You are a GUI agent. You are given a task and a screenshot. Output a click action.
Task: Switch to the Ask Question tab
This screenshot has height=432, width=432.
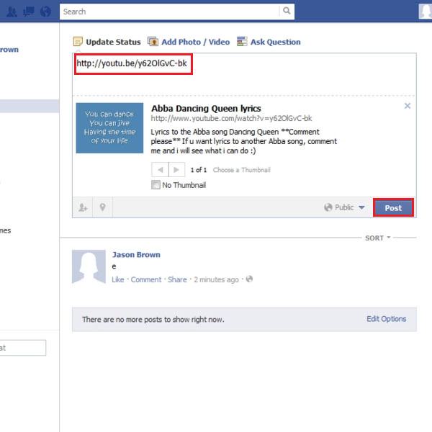(x=269, y=42)
